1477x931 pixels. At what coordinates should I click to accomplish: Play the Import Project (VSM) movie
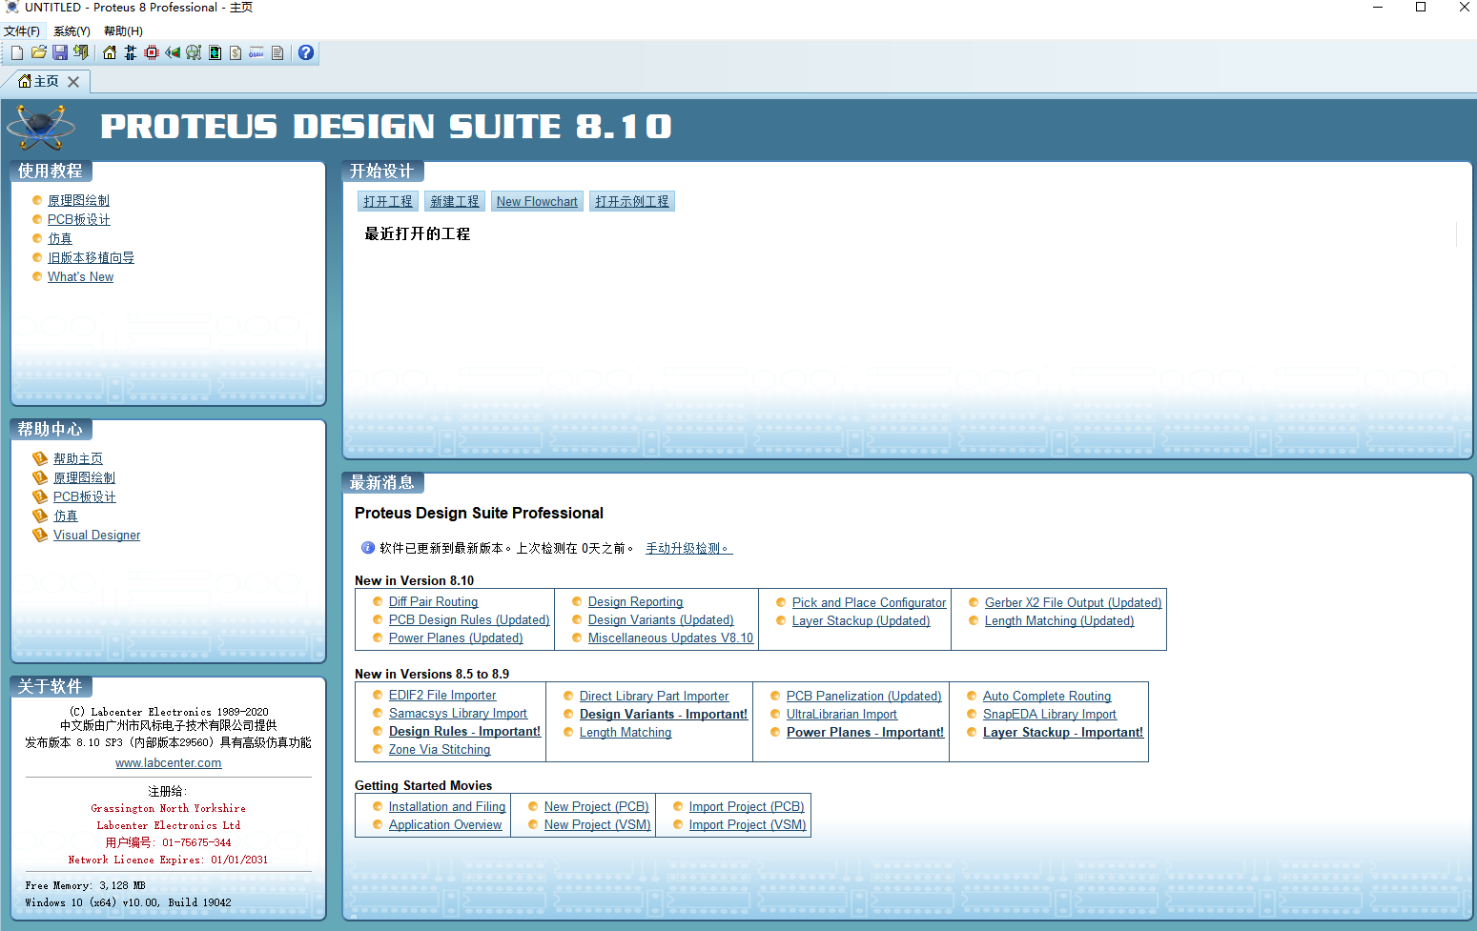pos(748,824)
